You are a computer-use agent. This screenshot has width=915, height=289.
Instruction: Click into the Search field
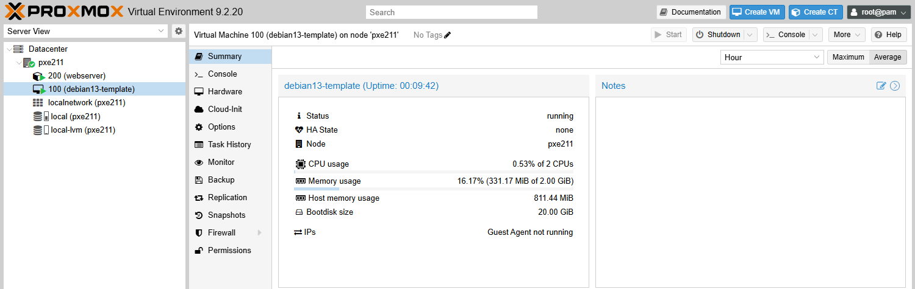click(451, 12)
